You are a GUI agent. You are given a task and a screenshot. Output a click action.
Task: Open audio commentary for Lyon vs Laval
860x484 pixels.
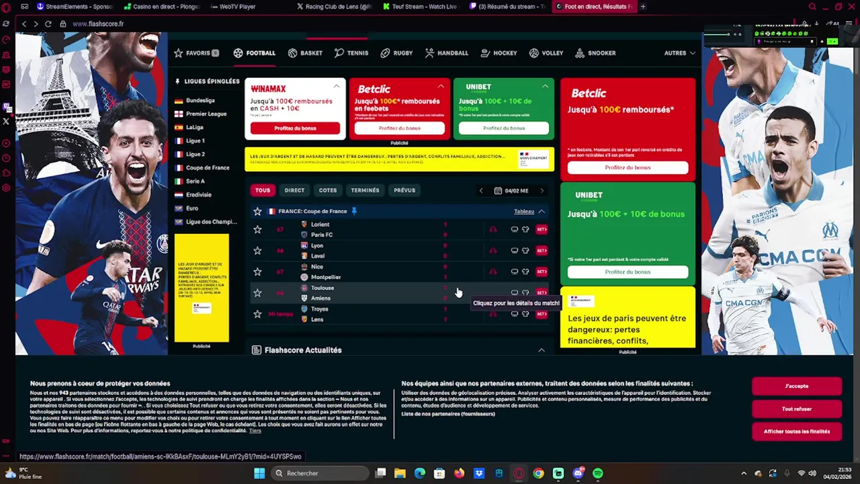click(x=493, y=251)
